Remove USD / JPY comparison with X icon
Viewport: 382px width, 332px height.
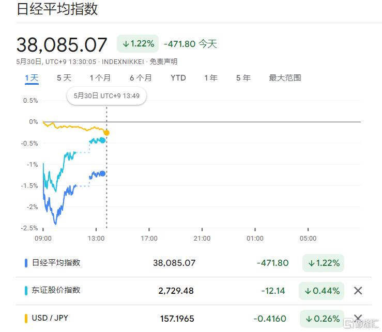[x=358, y=319]
